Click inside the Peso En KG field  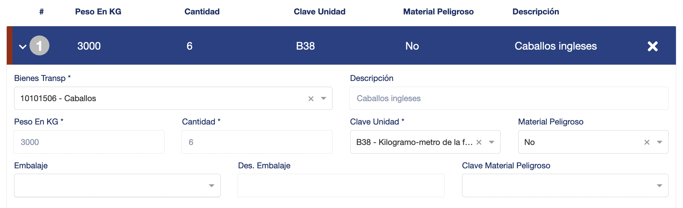pos(89,142)
